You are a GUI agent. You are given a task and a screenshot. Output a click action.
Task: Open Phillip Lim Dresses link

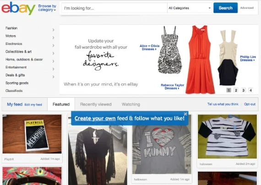[248, 58]
